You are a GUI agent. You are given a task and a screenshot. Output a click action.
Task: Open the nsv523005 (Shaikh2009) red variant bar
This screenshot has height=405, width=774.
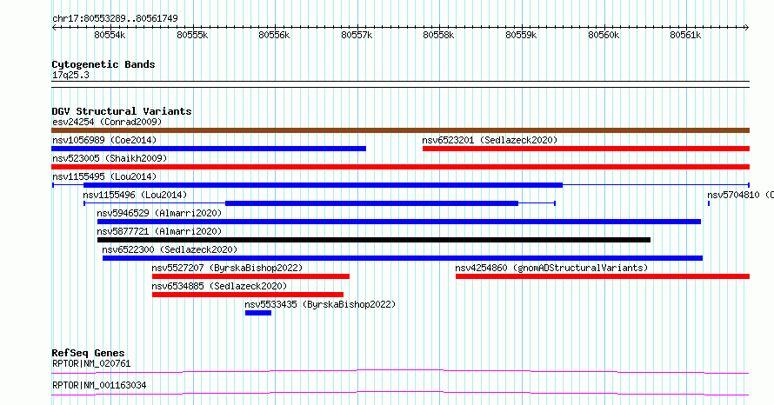400,167
